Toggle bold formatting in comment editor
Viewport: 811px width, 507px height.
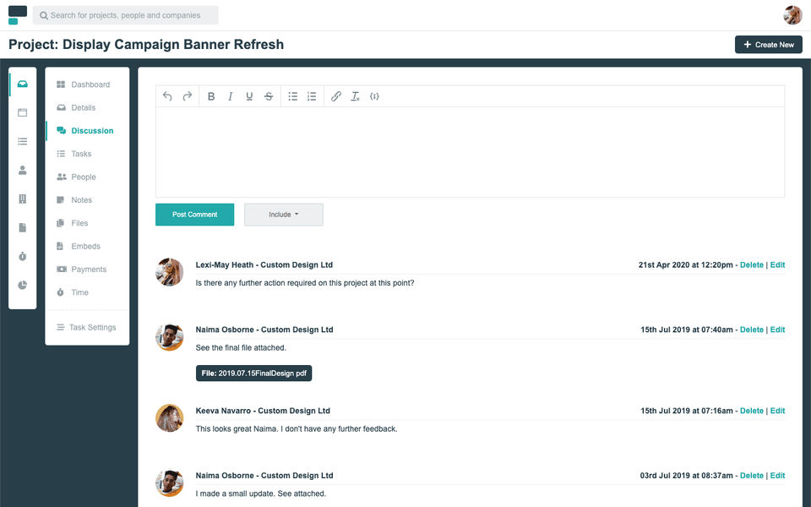211,96
